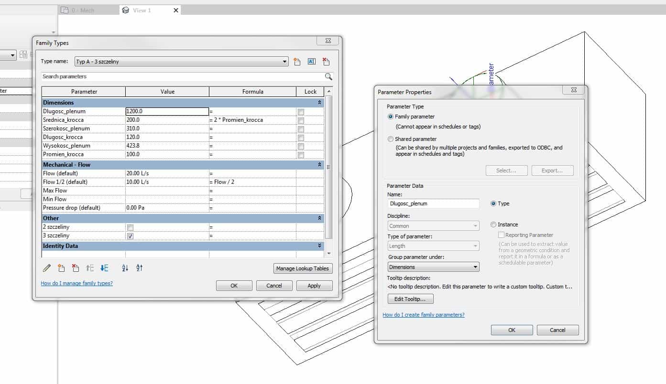Click the New Type icon beside Type name
The image size is (666, 384).
tap(297, 62)
